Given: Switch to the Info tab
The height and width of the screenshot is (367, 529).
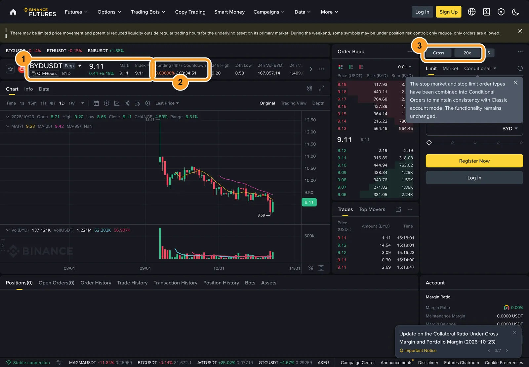Looking at the screenshot, I should [x=28, y=89].
